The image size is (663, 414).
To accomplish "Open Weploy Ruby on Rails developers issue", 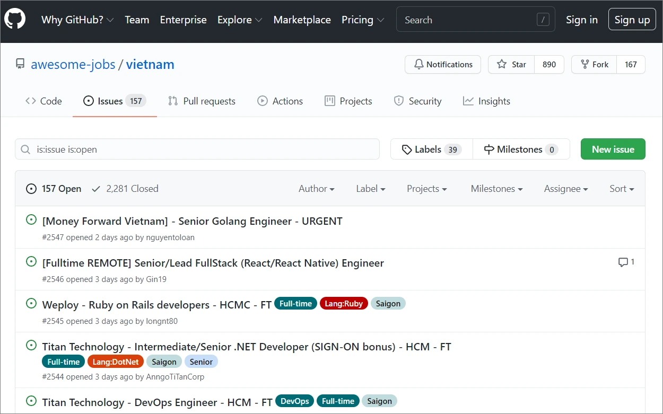I will click(156, 305).
